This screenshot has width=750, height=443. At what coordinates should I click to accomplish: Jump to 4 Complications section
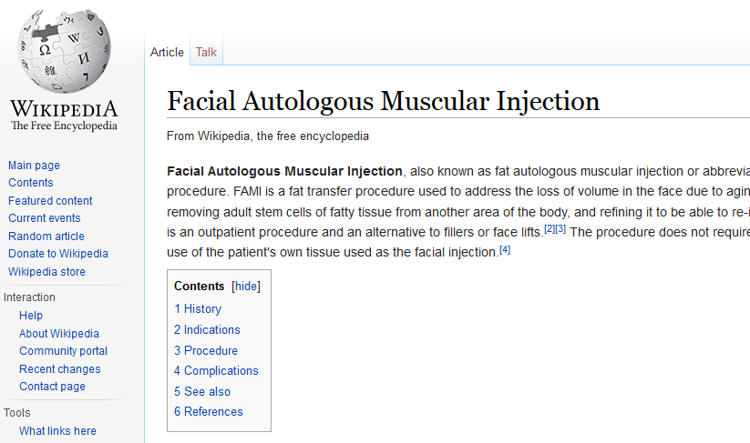pyautogui.click(x=216, y=370)
